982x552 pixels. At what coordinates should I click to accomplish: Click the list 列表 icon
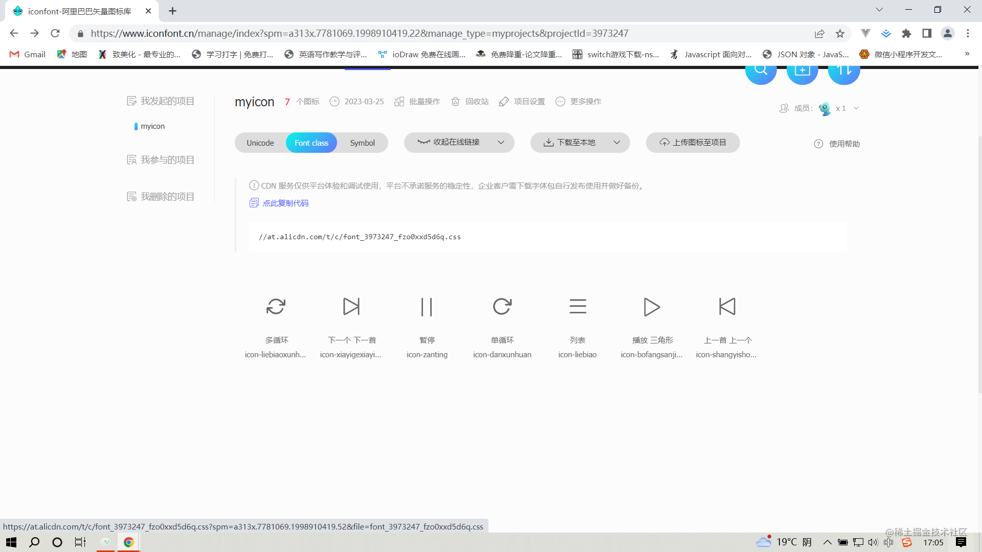coord(577,307)
